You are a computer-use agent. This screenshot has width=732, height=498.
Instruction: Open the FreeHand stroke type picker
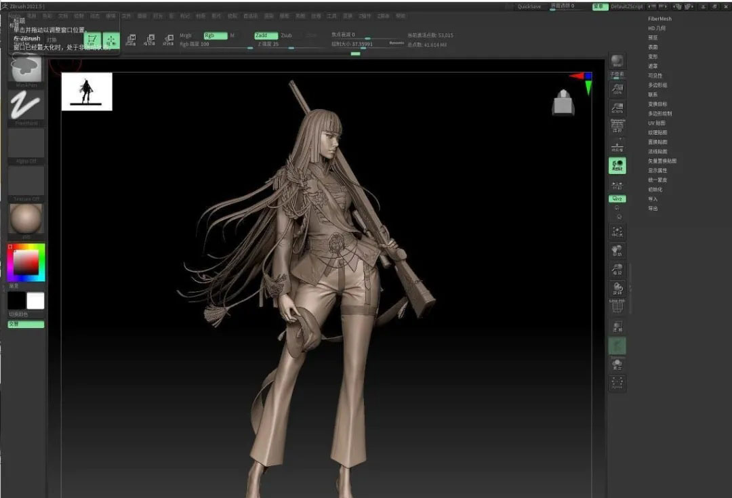tap(26, 106)
